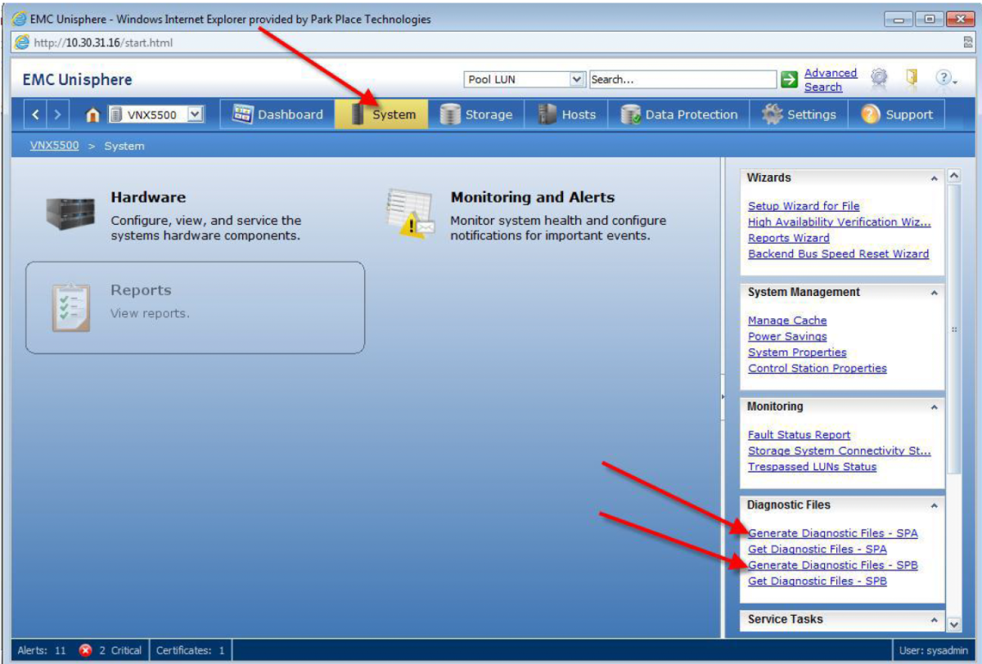Click the navigate back arrow
This screenshot has width=982, height=664.
point(36,115)
